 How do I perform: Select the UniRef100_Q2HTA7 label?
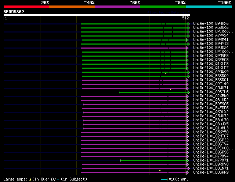pyautogui.click(x=211, y=136)
